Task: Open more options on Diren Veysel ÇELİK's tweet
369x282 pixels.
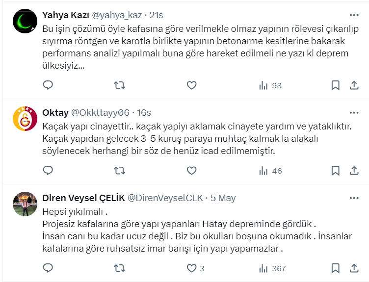Action: click(353, 198)
